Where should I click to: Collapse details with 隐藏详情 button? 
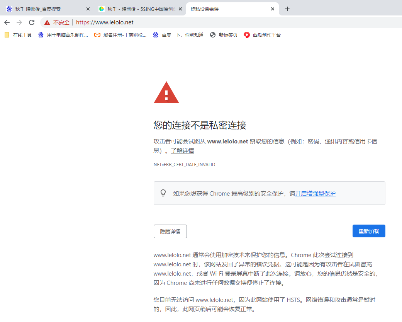(x=170, y=231)
